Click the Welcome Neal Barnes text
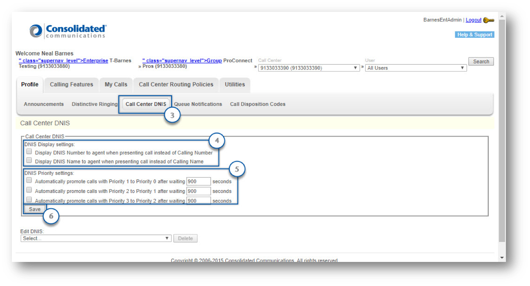This screenshot has width=530, height=286. (44, 53)
